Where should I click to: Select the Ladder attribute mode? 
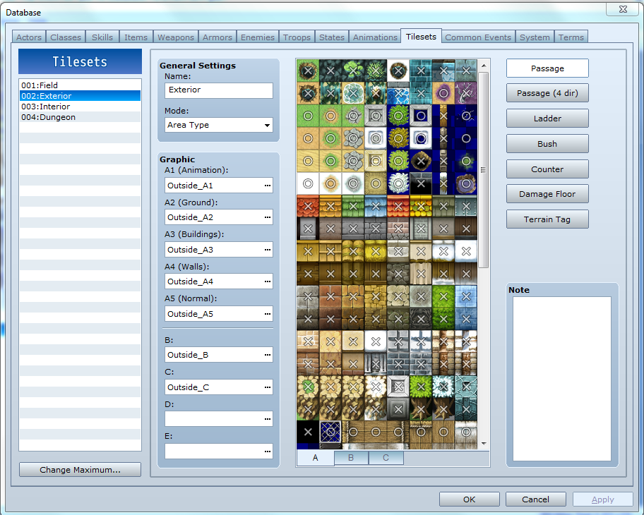(547, 118)
